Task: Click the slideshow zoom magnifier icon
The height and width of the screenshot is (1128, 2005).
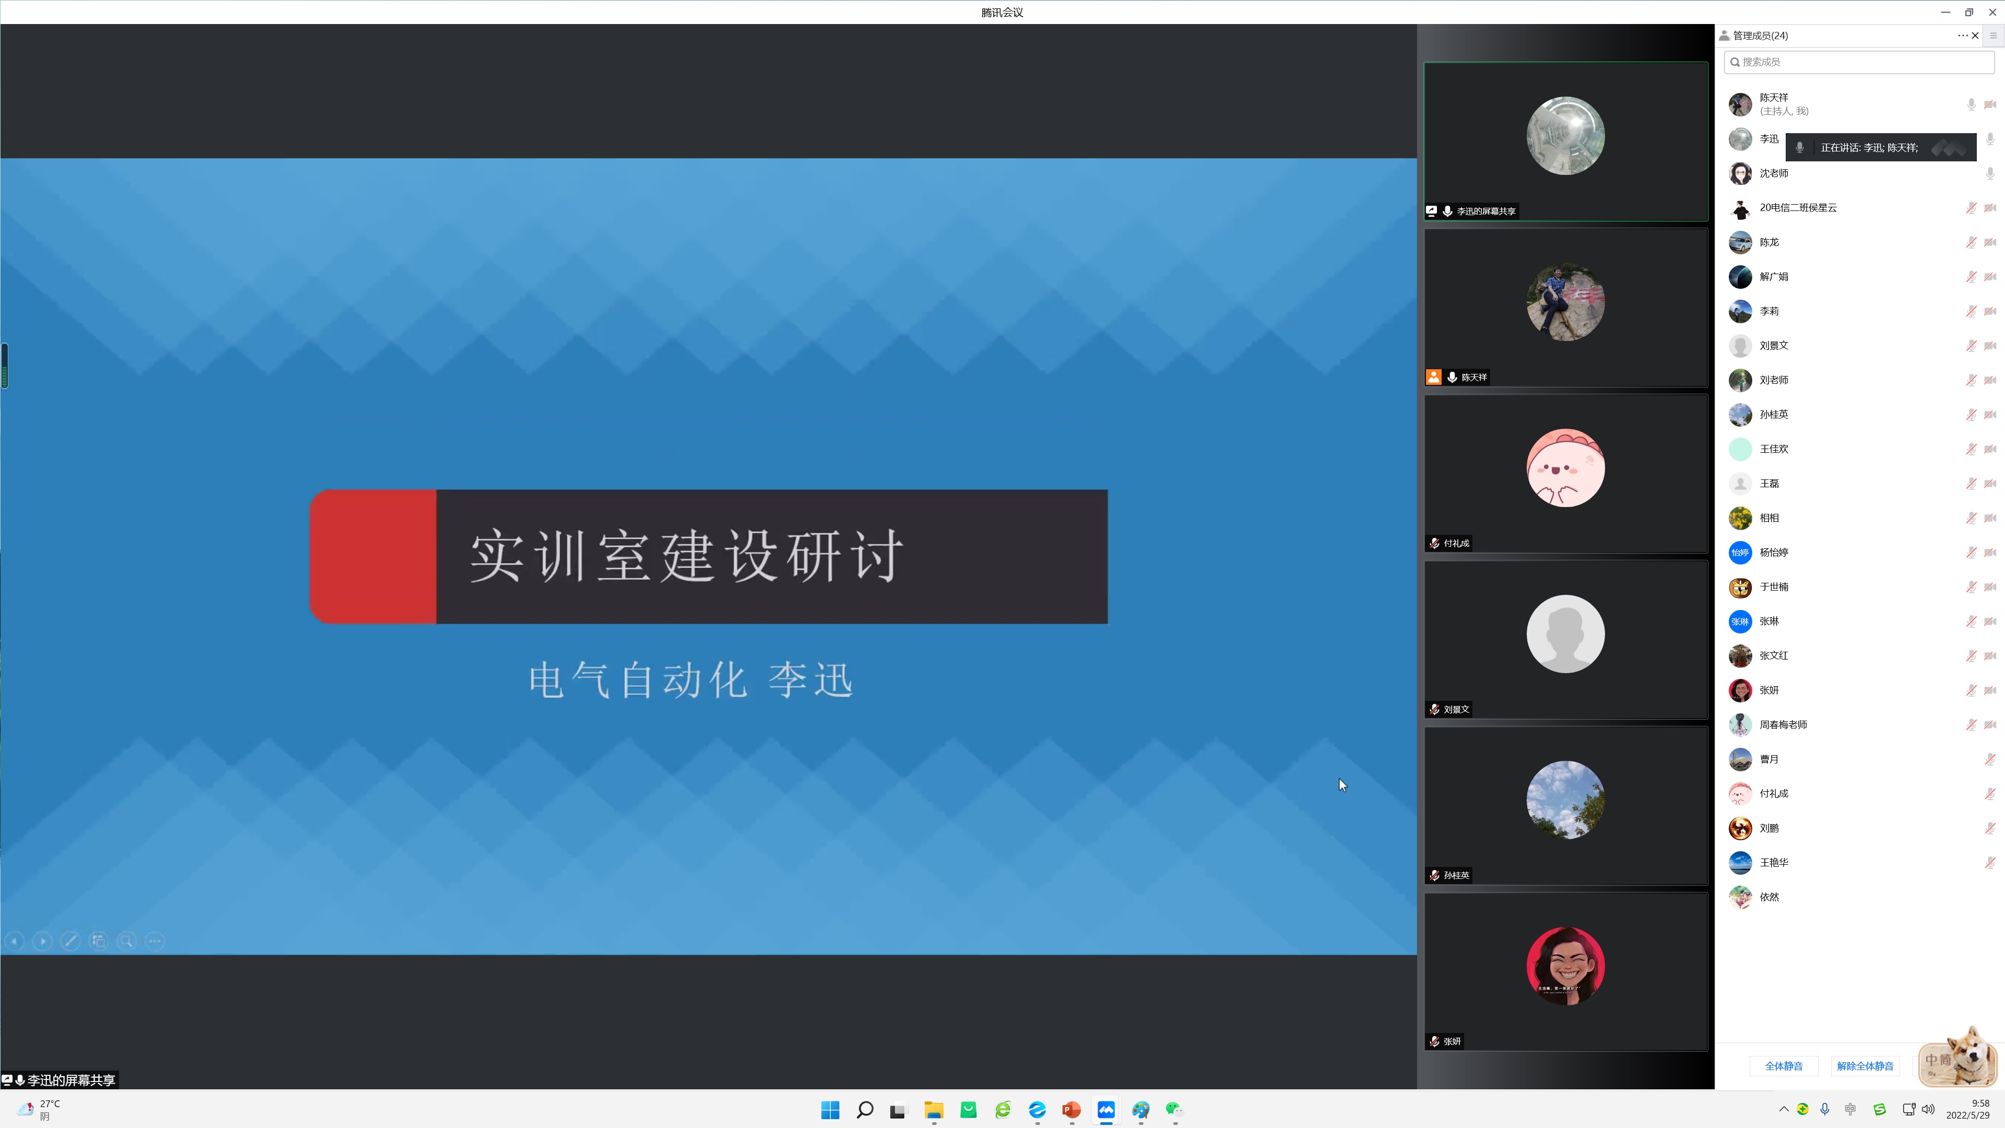Action: coord(127,941)
